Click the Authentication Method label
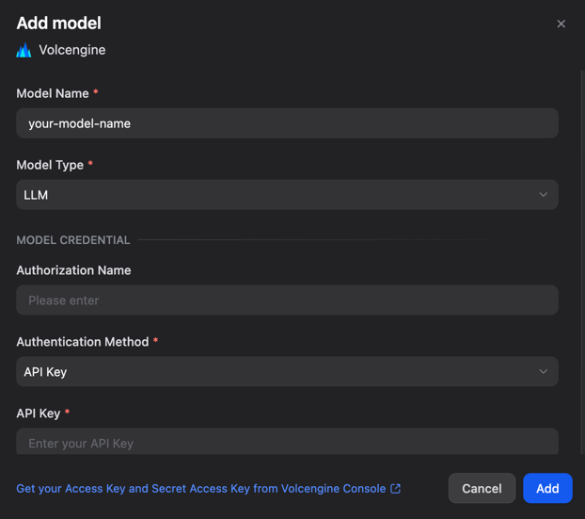The image size is (585, 519). [x=83, y=342]
